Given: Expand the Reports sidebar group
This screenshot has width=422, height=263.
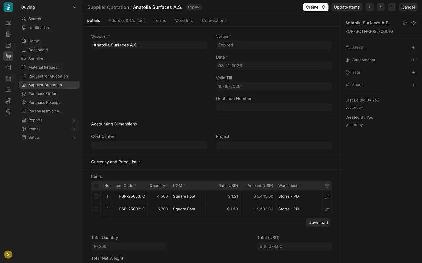Looking at the screenshot, I should pos(49,120).
